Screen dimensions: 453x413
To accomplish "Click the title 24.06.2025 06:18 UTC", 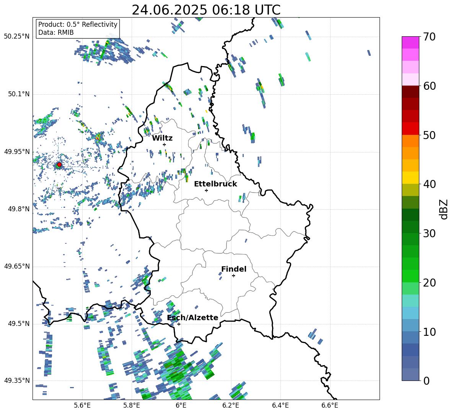I will 206,10.
